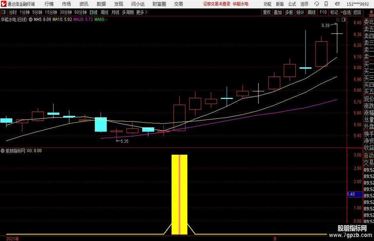This screenshot has height=241, width=374.
Task: Switch to the 60分钟 period tab
Action: point(80,12)
